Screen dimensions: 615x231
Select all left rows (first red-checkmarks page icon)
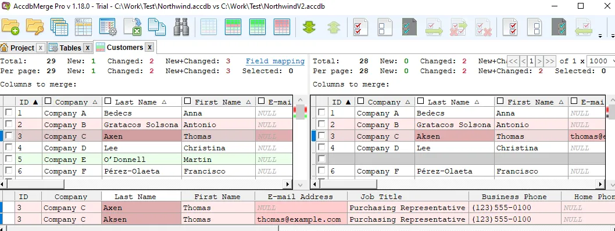point(360,27)
